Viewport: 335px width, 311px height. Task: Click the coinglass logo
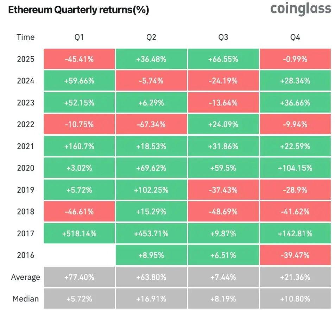pos(301,9)
